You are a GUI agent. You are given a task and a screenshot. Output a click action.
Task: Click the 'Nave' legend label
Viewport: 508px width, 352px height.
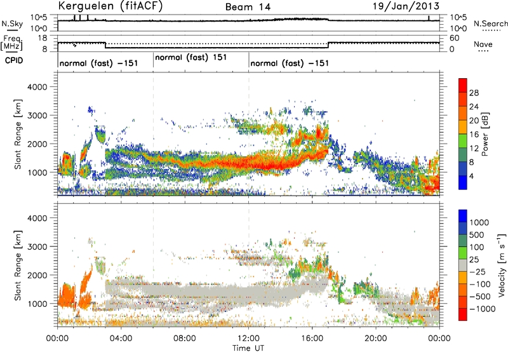coord(483,44)
